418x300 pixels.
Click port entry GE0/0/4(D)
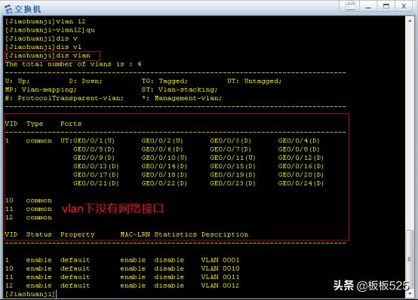pyautogui.click(x=299, y=141)
